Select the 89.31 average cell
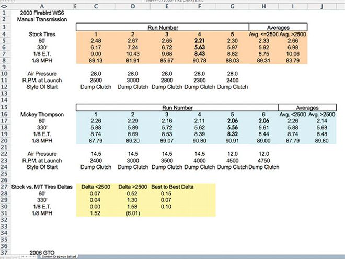 pos(263,61)
